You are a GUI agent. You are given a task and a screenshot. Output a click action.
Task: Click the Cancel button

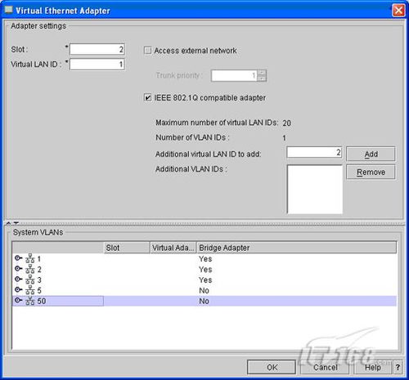[325, 367]
